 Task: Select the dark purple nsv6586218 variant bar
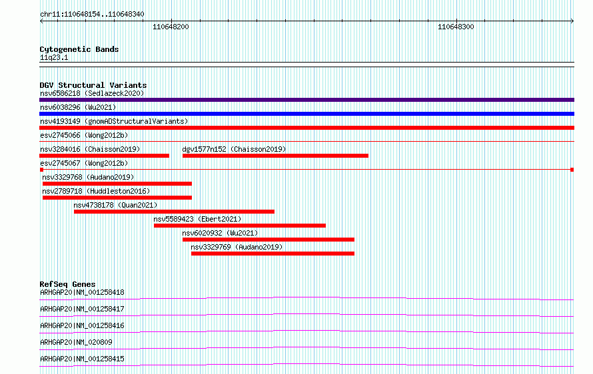click(306, 100)
